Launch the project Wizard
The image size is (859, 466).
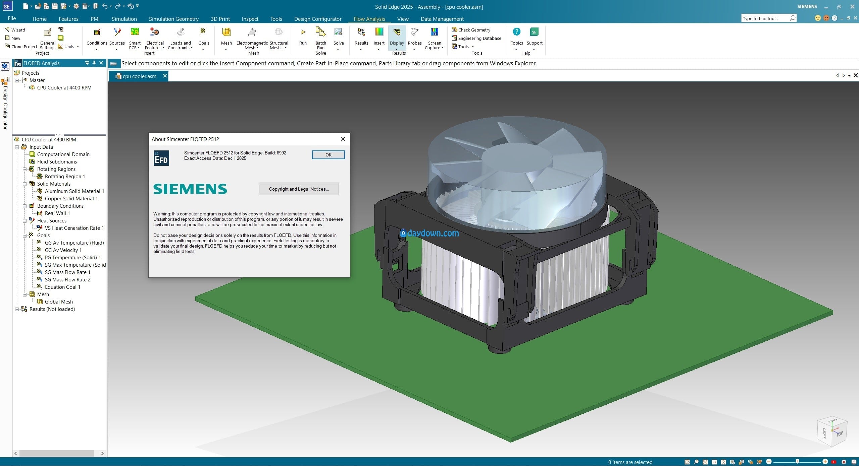pos(15,30)
